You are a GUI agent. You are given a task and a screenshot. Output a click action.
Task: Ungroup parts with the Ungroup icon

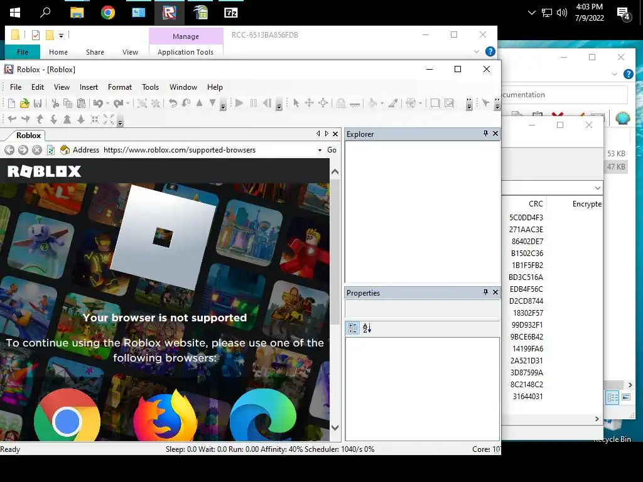[156, 104]
